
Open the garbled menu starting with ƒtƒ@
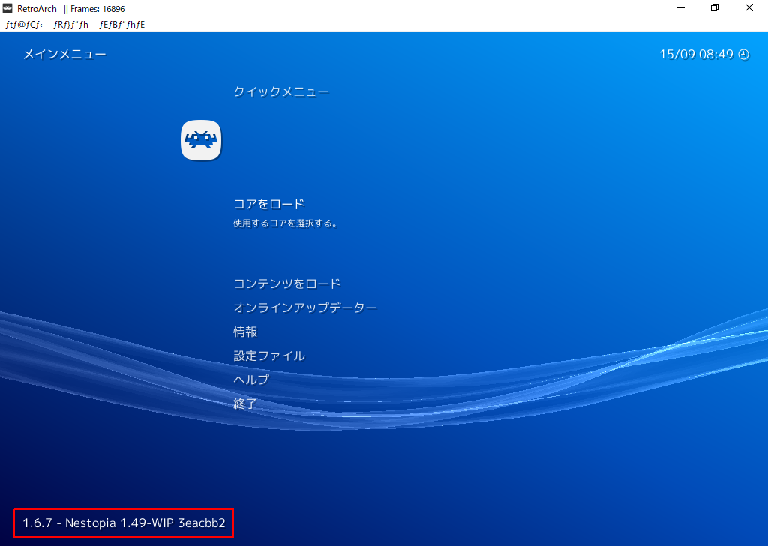pos(24,25)
